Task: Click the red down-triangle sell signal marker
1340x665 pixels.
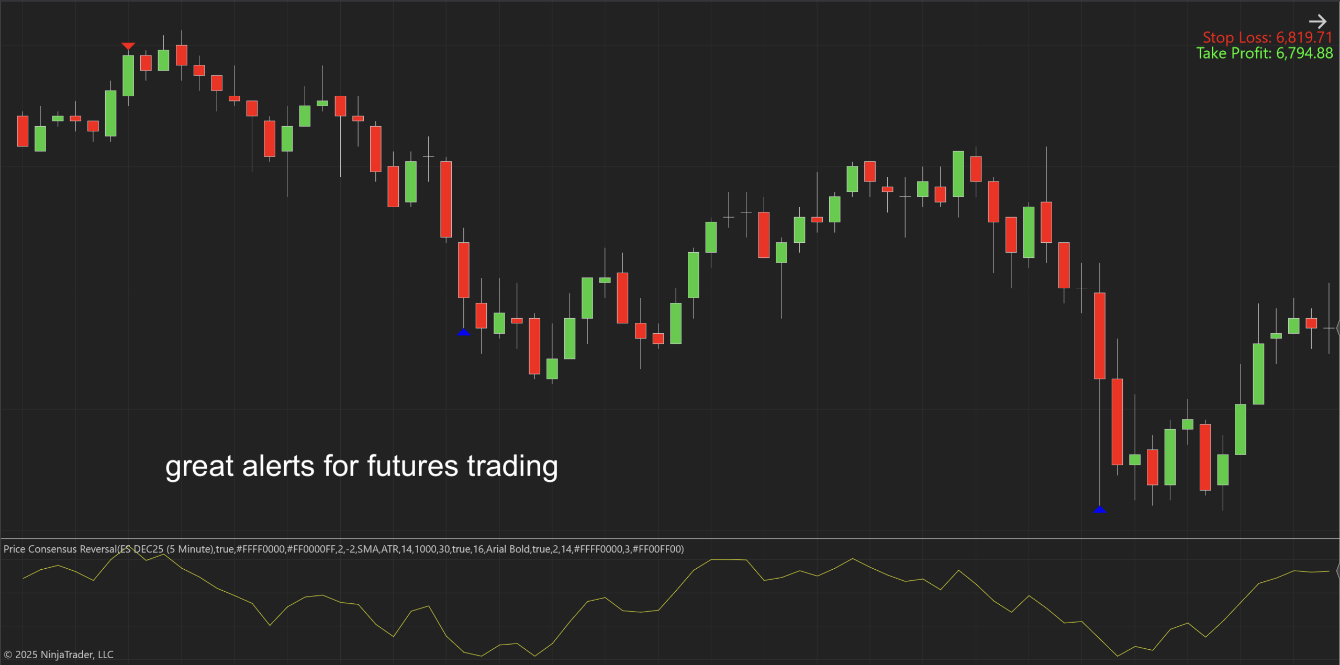Action: pyautogui.click(x=128, y=46)
